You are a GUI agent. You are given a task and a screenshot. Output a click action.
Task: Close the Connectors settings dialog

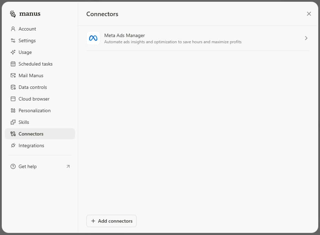point(309,14)
